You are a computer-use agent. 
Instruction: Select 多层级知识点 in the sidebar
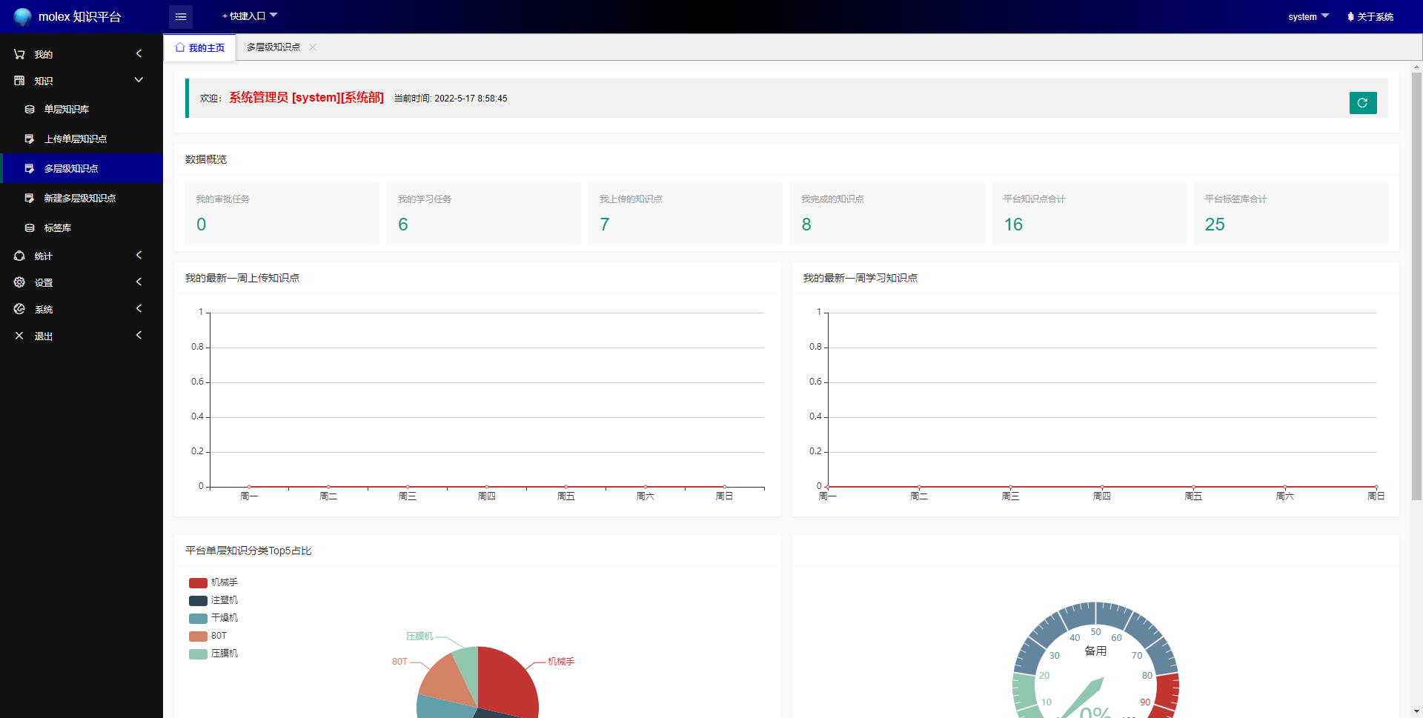point(82,168)
